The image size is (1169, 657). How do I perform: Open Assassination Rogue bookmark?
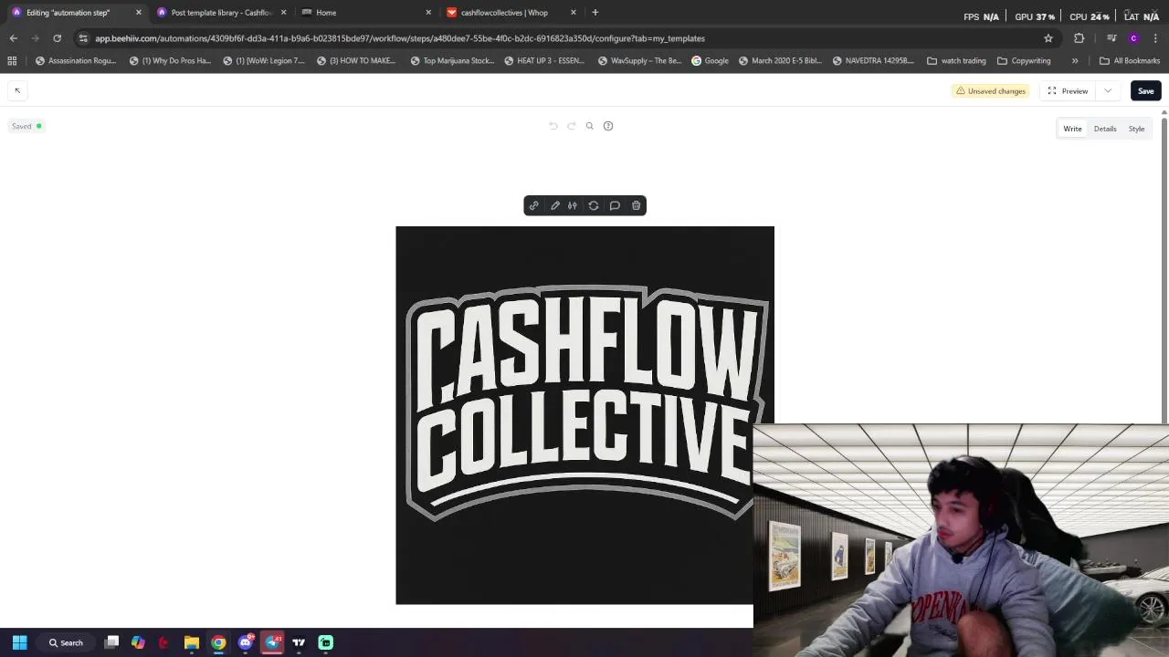pos(75,60)
